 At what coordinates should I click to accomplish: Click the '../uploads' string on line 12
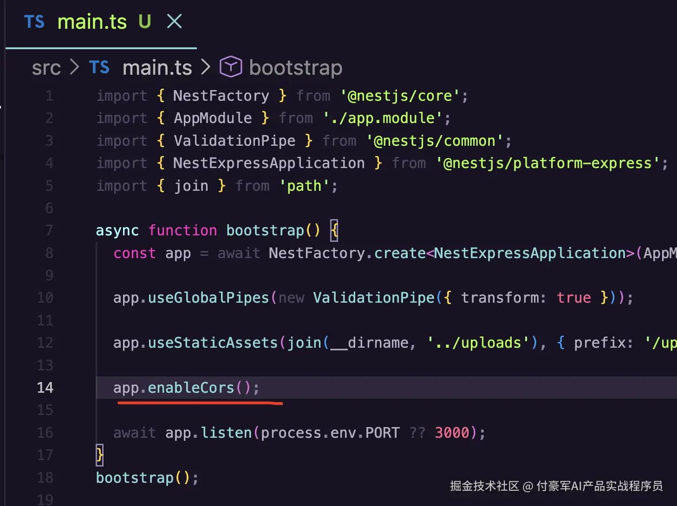tap(478, 343)
